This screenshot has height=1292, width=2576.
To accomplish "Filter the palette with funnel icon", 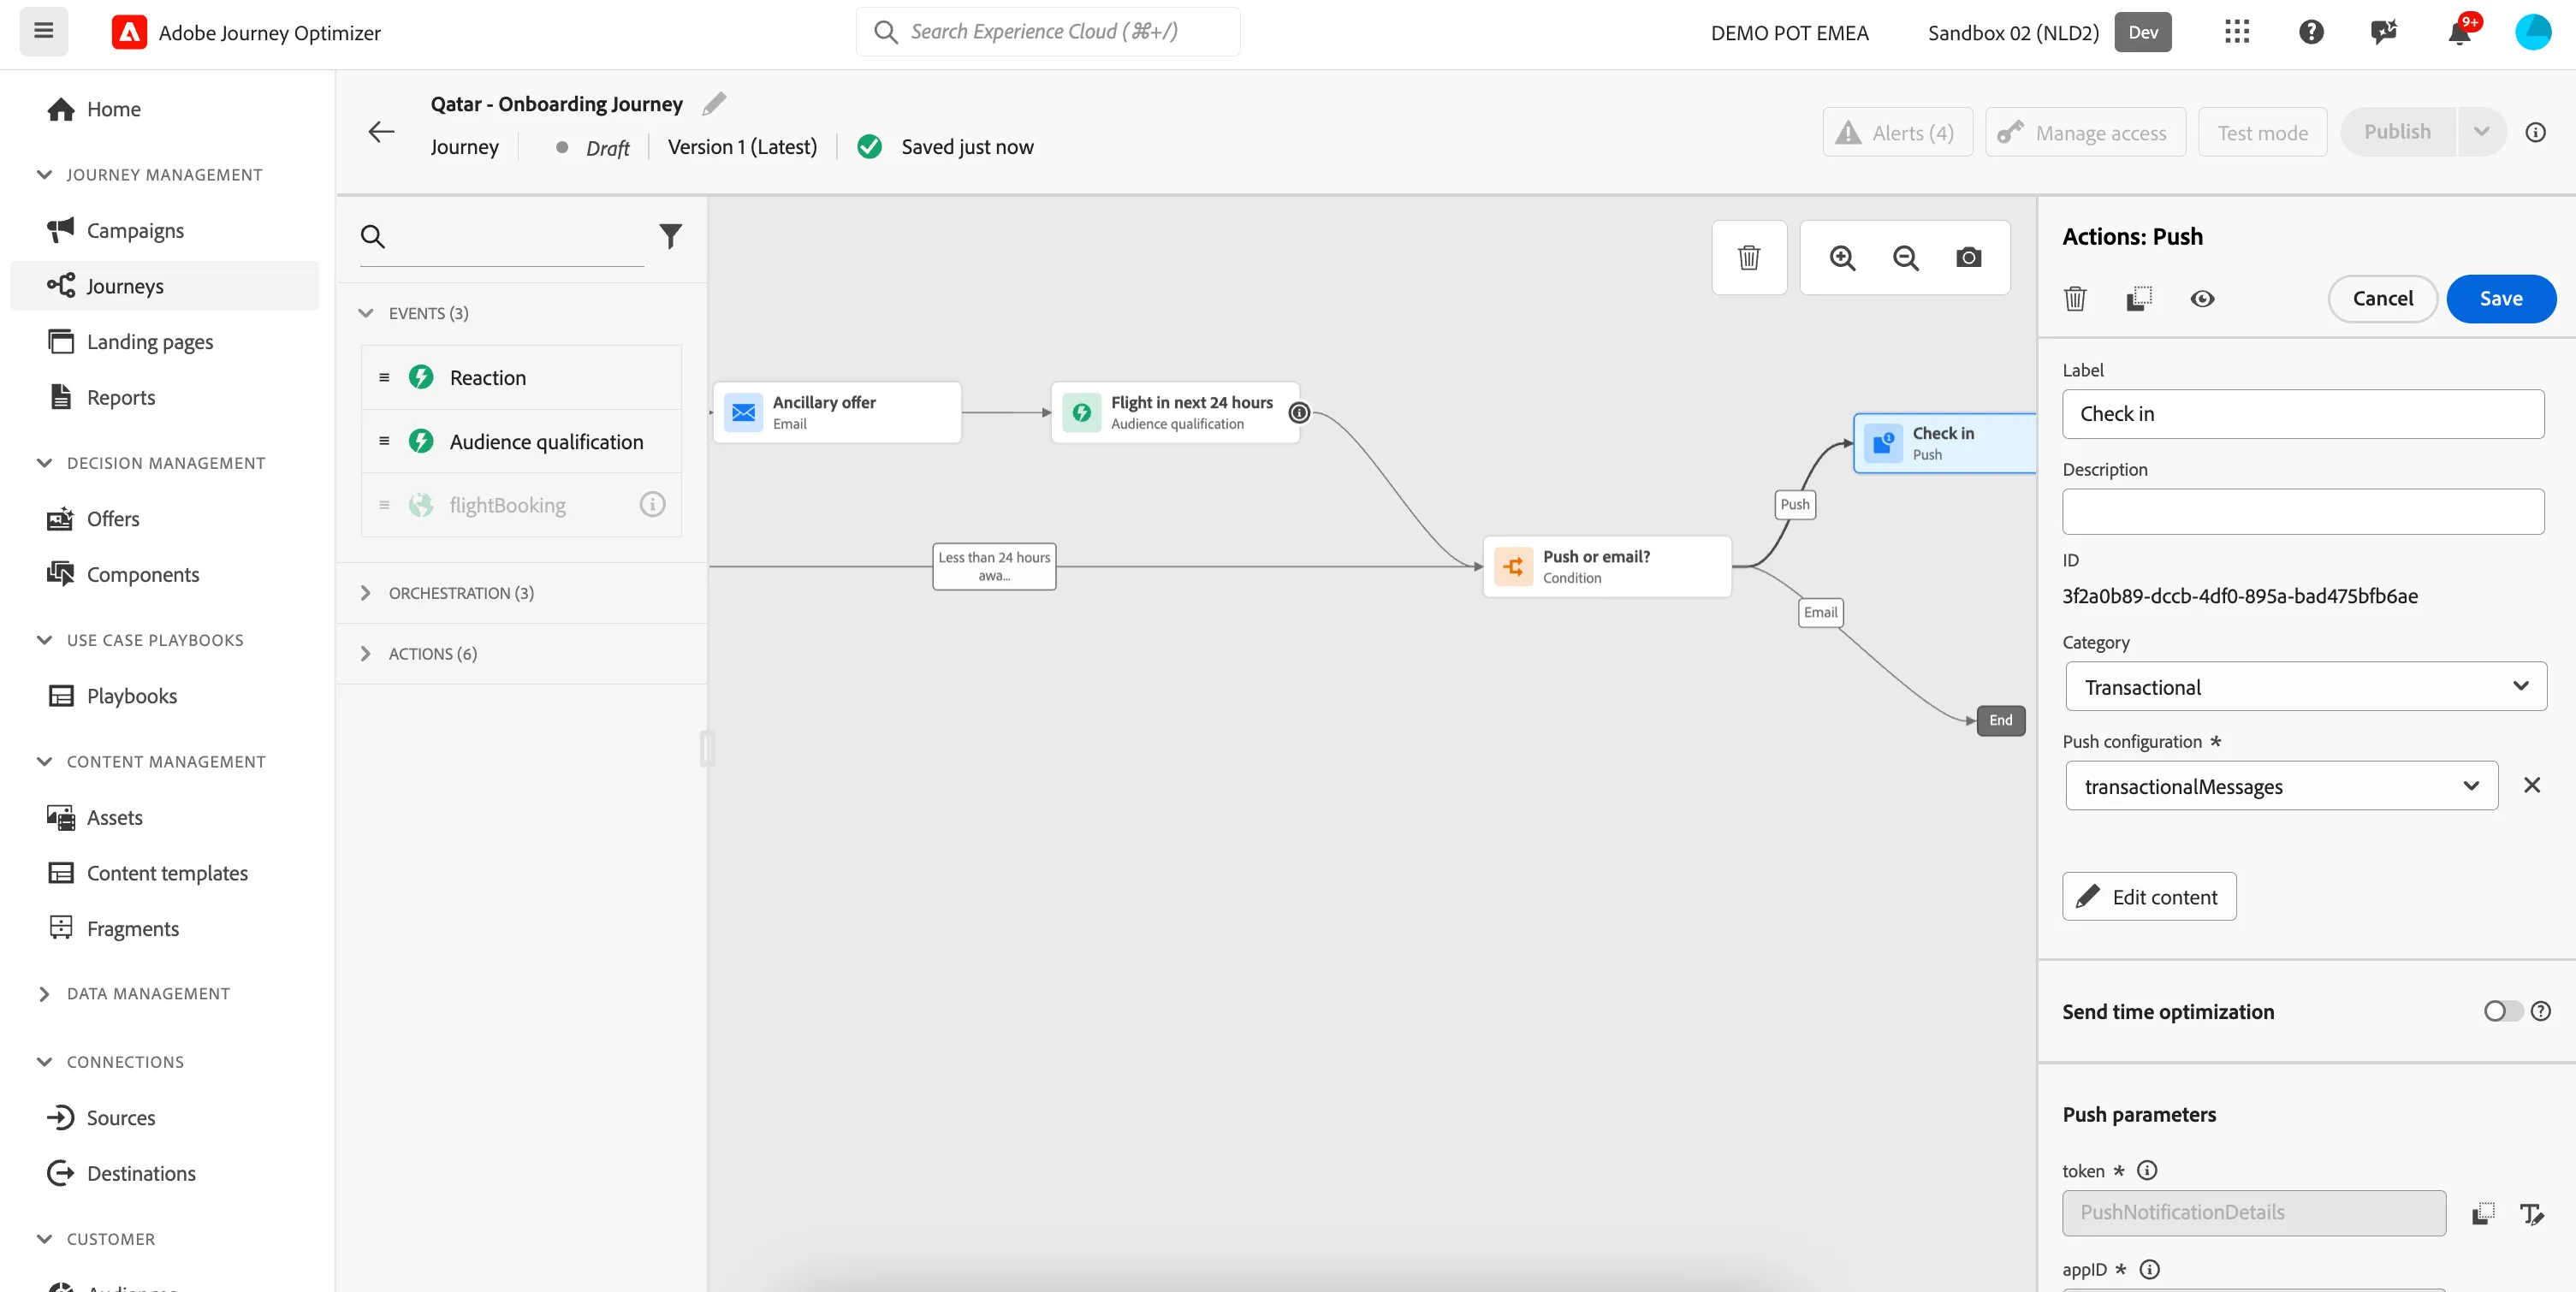I will pyautogui.click(x=670, y=236).
